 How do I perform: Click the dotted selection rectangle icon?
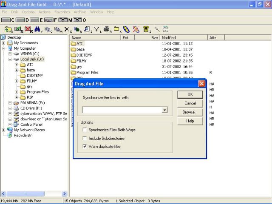[165, 29]
